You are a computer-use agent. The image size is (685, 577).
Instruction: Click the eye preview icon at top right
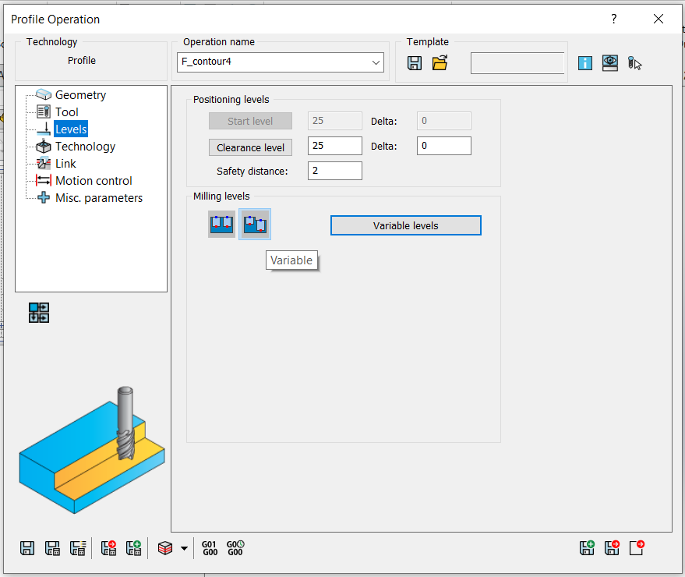pyautogui.click(x=610, y=63)
